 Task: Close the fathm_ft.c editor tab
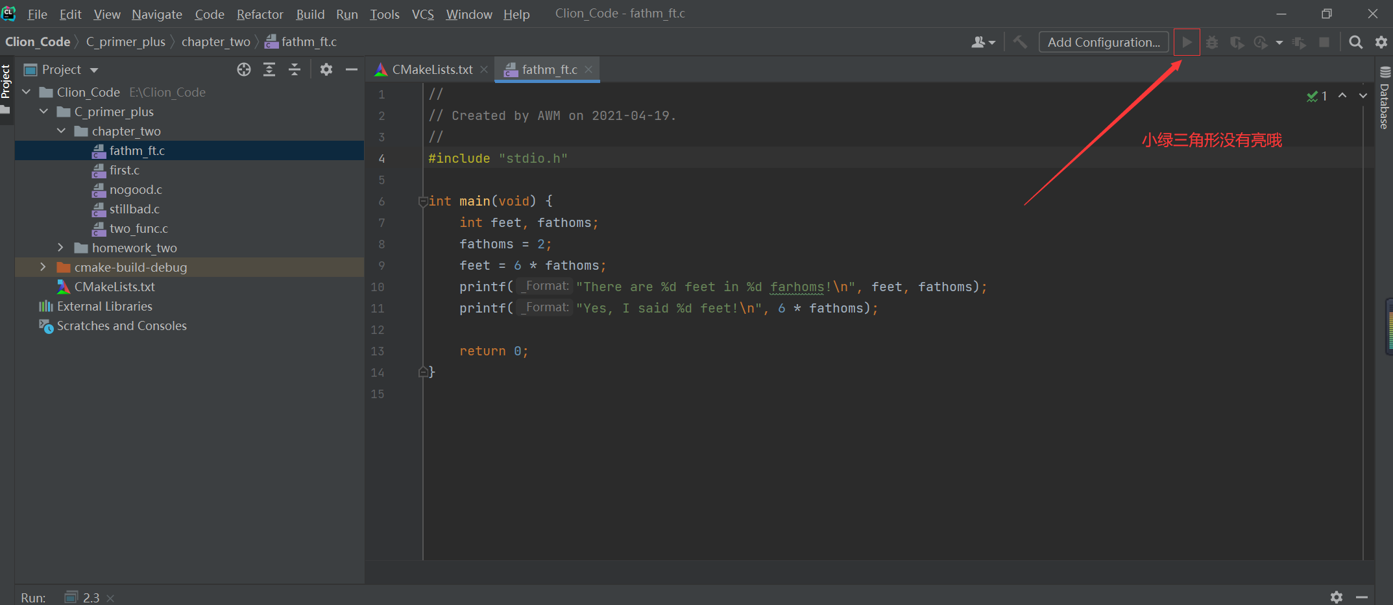pyautogui.click(x=588, y=69)
